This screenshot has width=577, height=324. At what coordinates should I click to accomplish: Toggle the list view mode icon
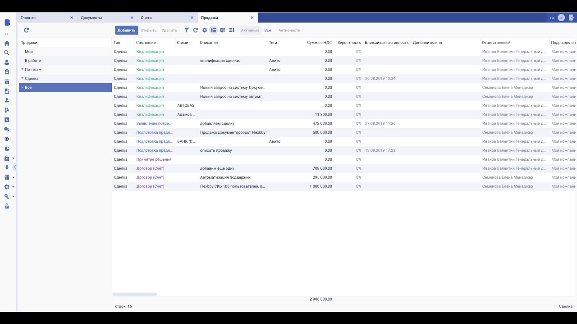coord(214,30)
